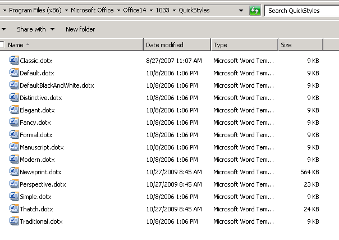Go to the 1033 folder in the breadcrumb

(163, 10)
